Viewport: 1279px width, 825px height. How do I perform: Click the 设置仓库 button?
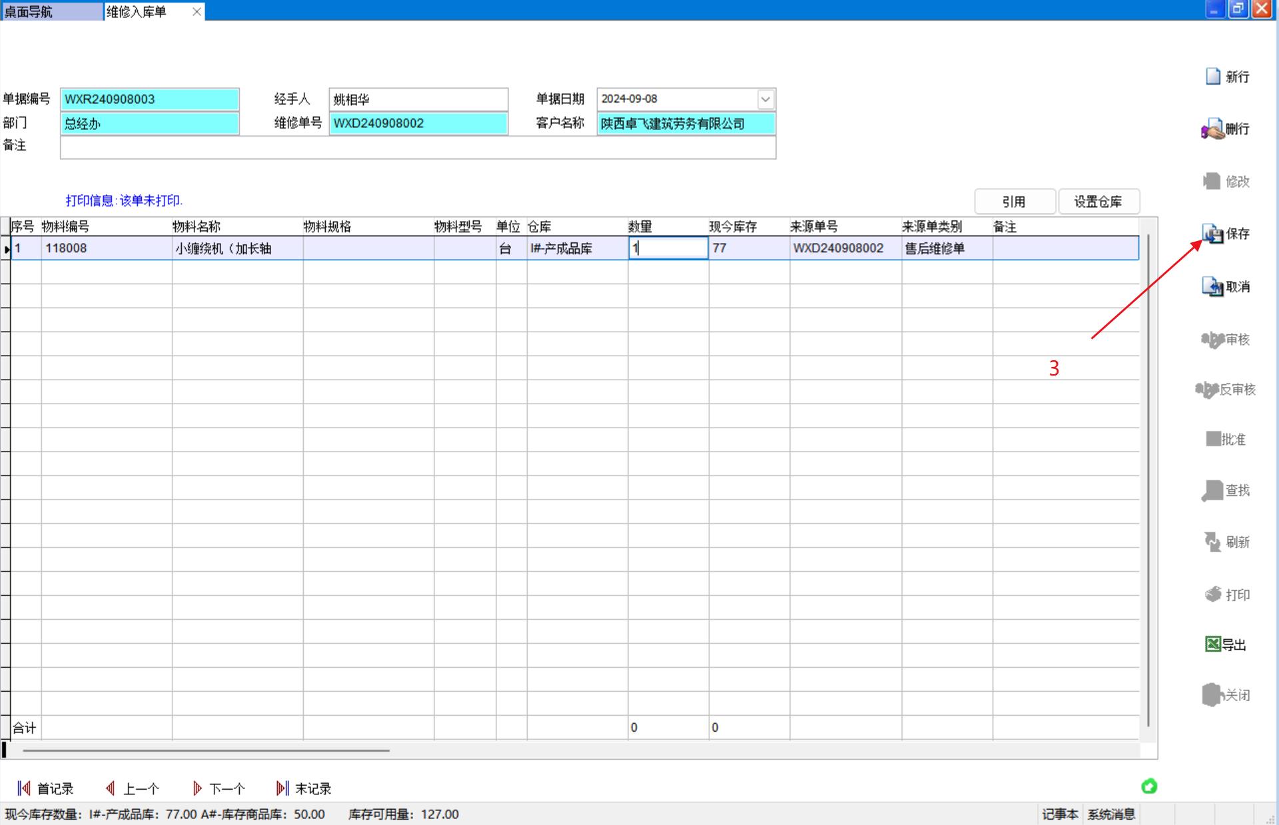click(1098, 202)
